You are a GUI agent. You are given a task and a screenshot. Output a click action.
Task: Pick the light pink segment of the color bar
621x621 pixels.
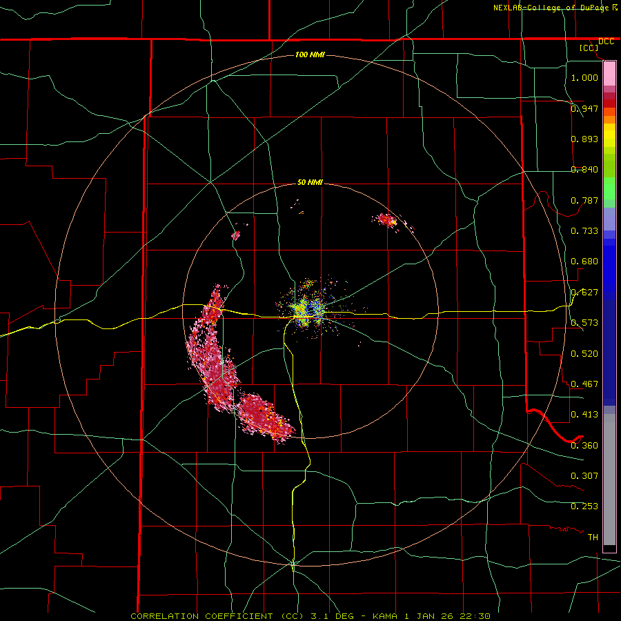(x=609, y=74)
